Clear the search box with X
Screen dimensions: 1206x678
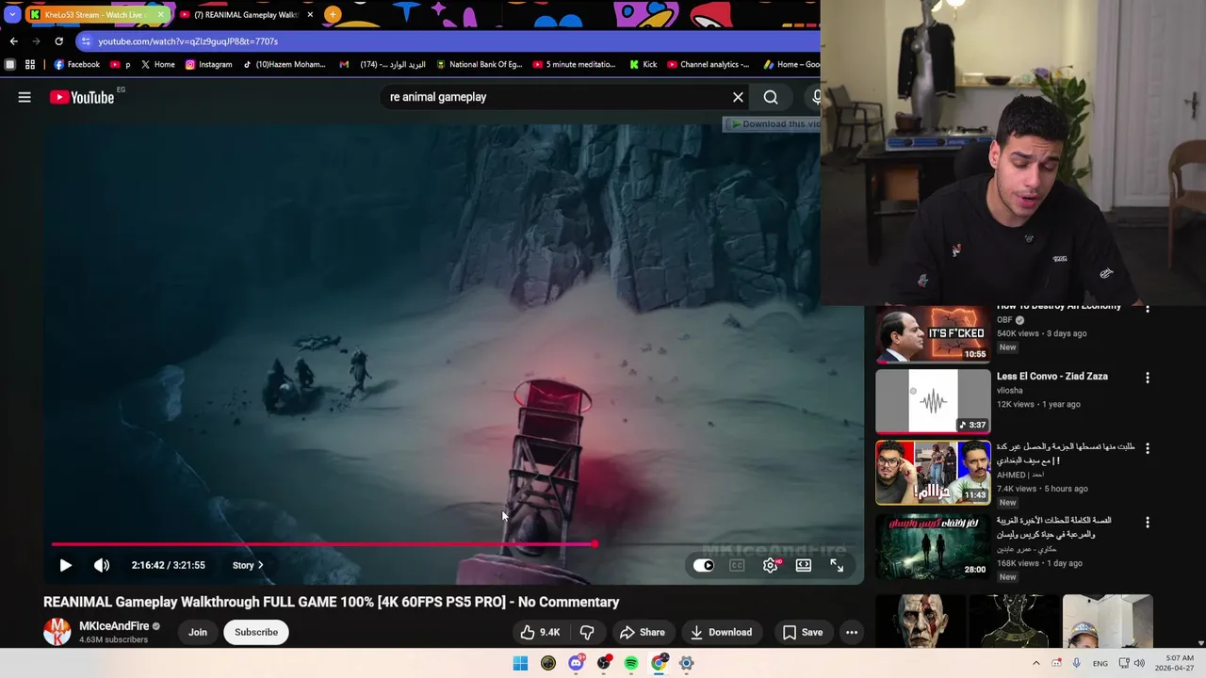738,97
